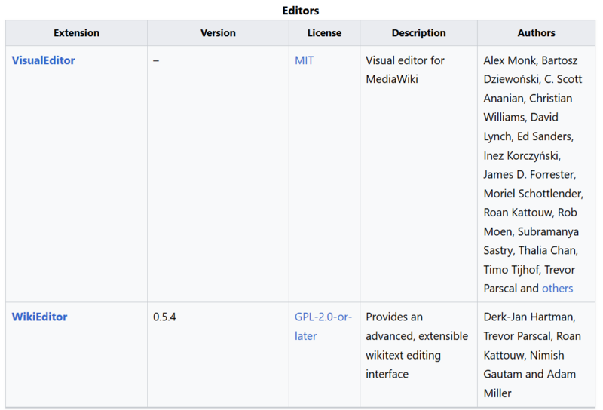Screen dimensions: 603x410
Task: Select the Editors table caption
Action: (300, 11)
